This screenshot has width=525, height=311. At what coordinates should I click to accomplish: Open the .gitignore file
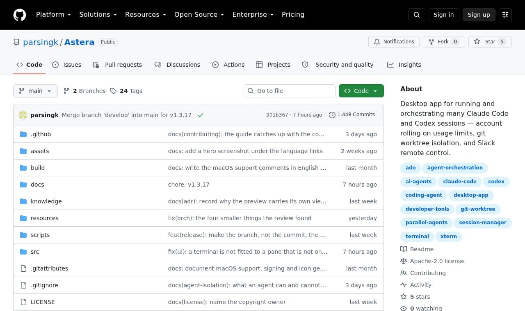pyautogui.click(x=44, y=285)
